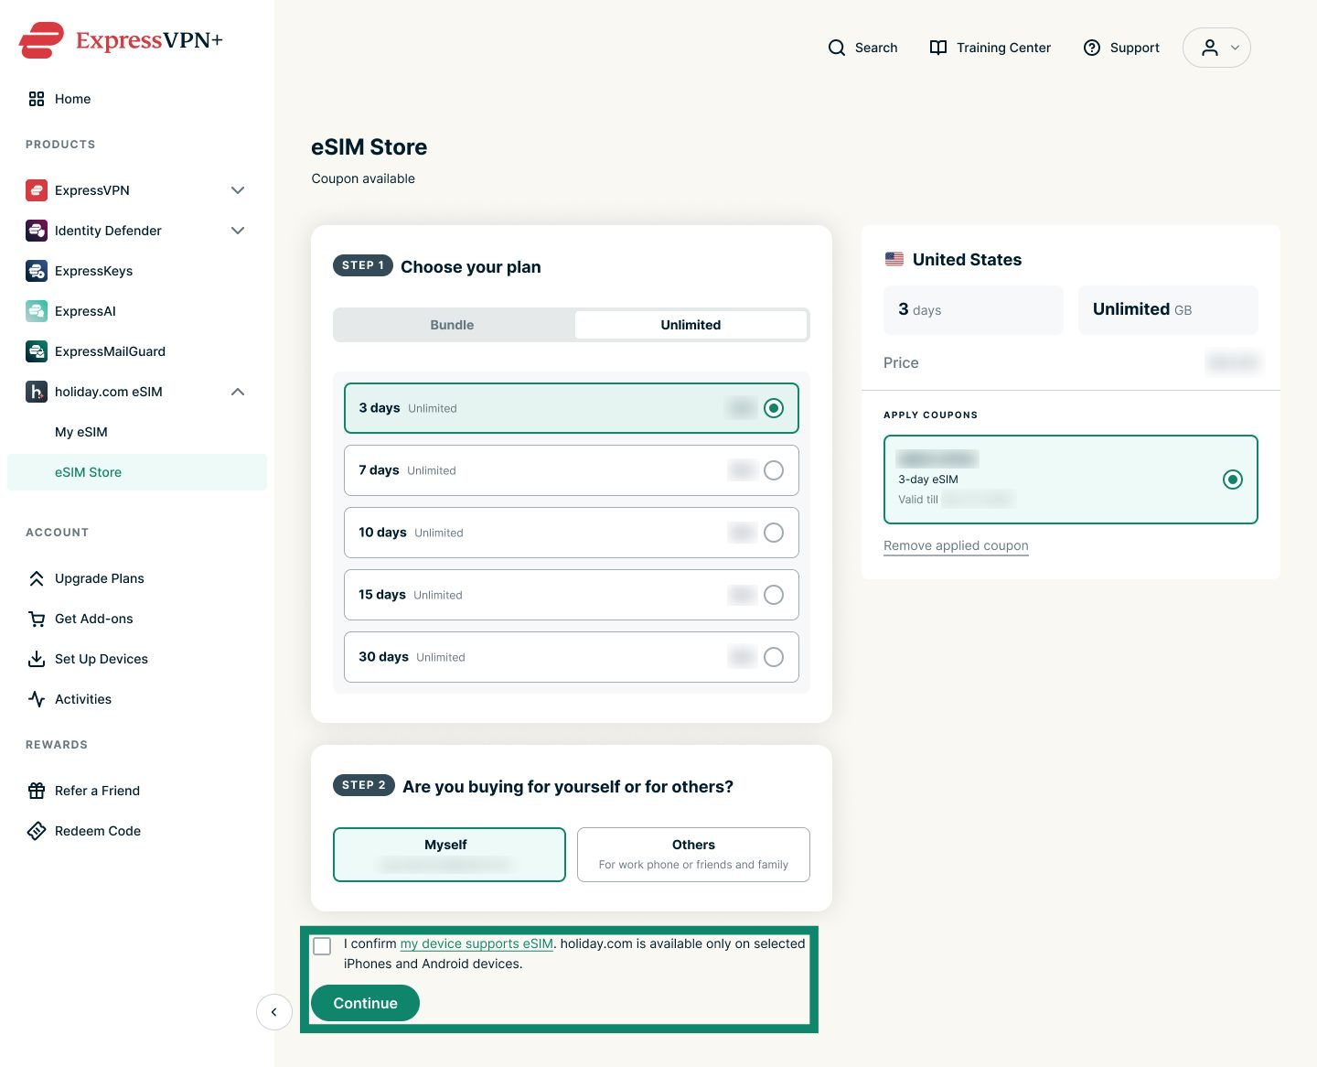This screenshot has width=1317, height=1067.
Task: Click the 'Unlimited GB' summary box
Action: coord(1168,309)
